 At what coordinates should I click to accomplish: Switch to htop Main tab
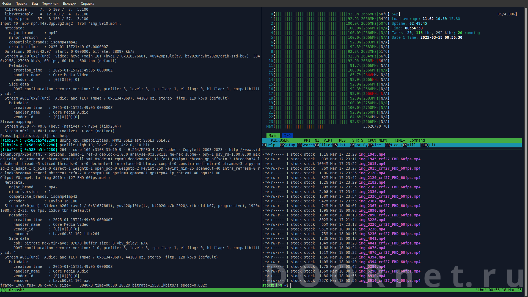[273, 136]
